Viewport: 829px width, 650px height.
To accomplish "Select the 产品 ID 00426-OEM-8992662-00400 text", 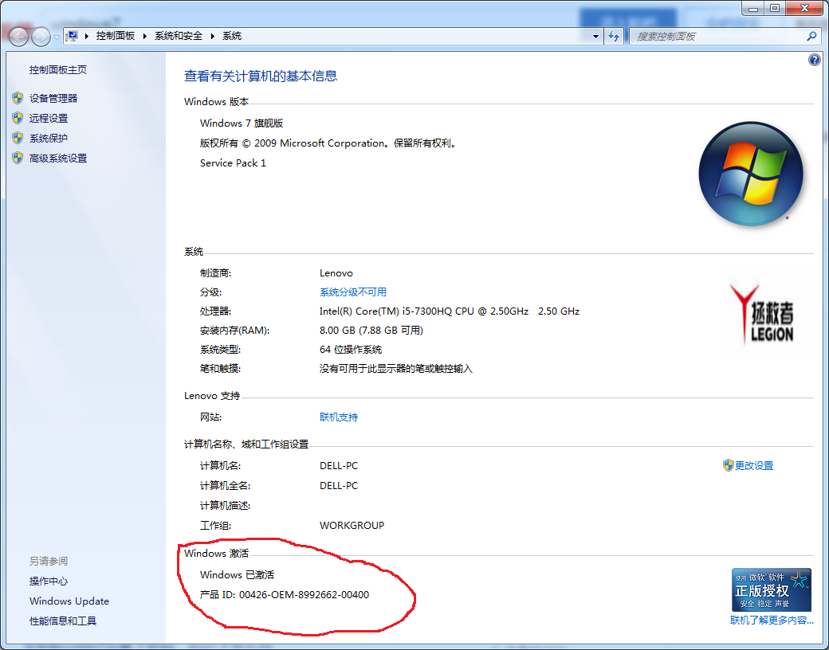I will click(285, 595).
